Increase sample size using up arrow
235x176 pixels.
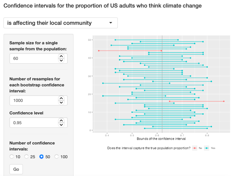61,56
